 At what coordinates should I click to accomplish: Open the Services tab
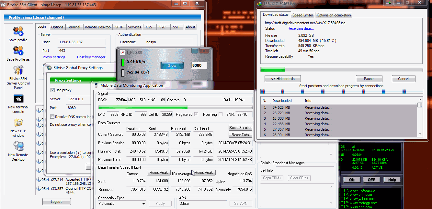point(134,27)
